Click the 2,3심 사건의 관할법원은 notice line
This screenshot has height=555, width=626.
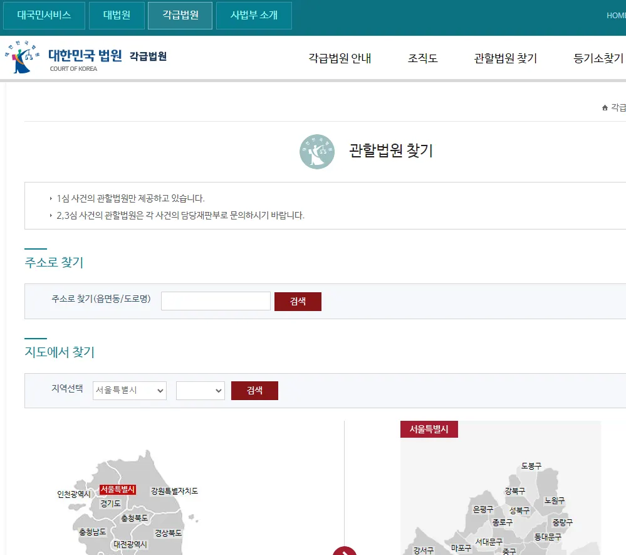(x=180, y=215)
